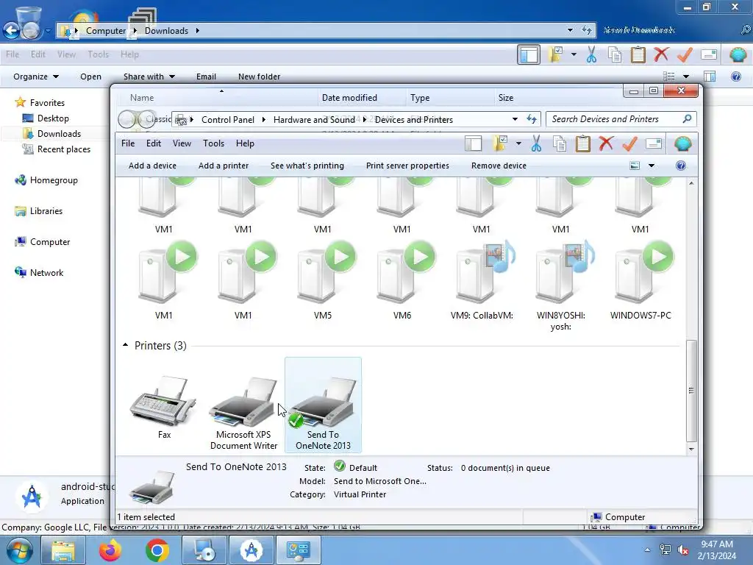This screenshot has height=565, width=753.
Task: Click volume muted icon in system tray
Action: (683, 550)
